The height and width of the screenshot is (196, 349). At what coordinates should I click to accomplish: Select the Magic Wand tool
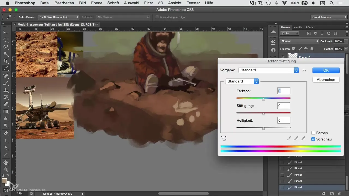click(5, 54)
